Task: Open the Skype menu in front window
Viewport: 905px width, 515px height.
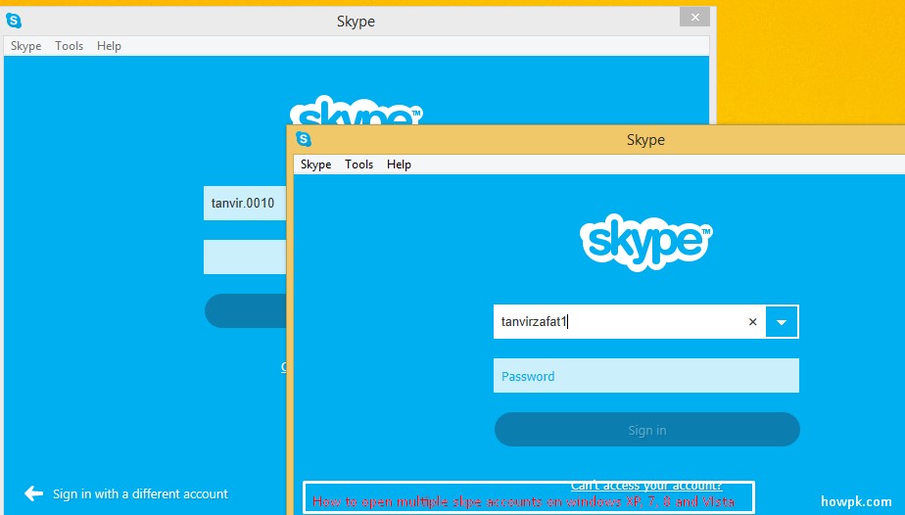Action: coord(315,164)
